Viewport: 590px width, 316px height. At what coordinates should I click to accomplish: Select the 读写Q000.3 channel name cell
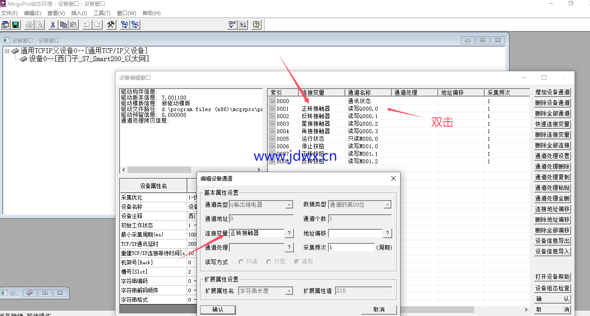(368, 131)
